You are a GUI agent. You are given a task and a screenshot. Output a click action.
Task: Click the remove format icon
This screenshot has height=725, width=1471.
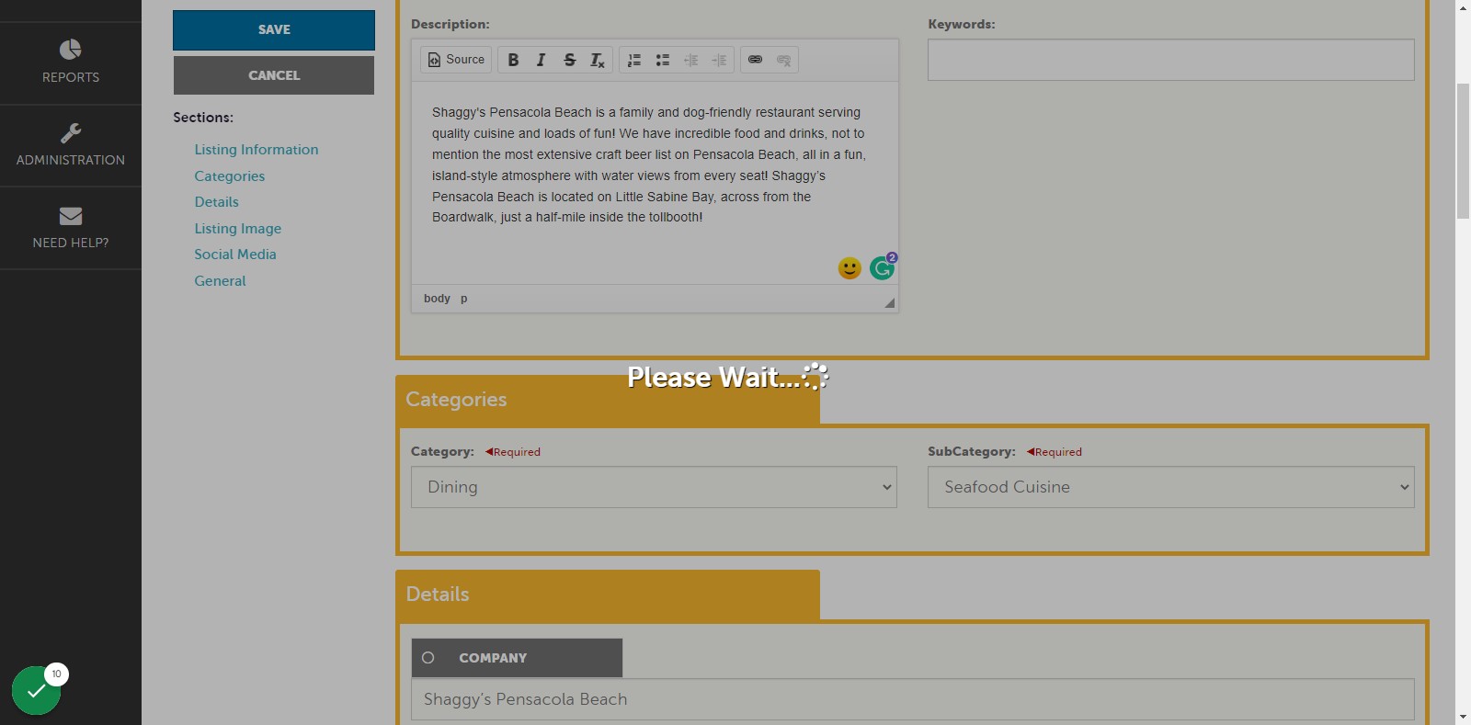click(x=598, y=60)
